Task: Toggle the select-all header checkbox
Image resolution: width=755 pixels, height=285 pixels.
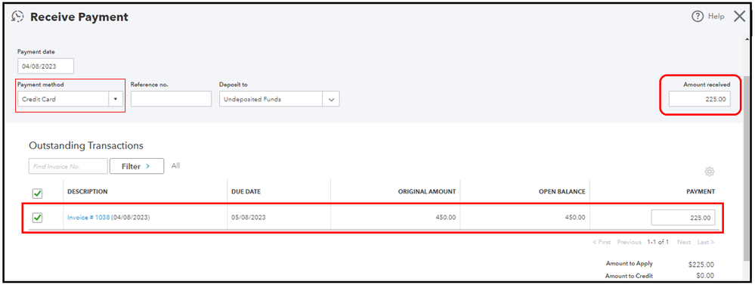Action: (37, 194)
